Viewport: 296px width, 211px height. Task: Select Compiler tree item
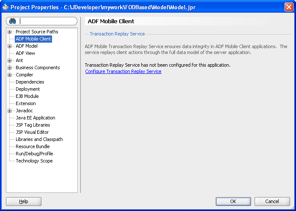coord(25,75)
